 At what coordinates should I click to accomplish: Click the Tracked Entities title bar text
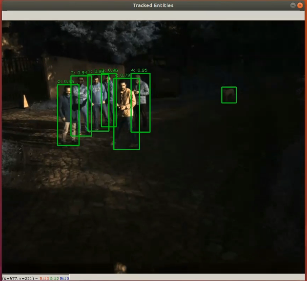[153, 5]
